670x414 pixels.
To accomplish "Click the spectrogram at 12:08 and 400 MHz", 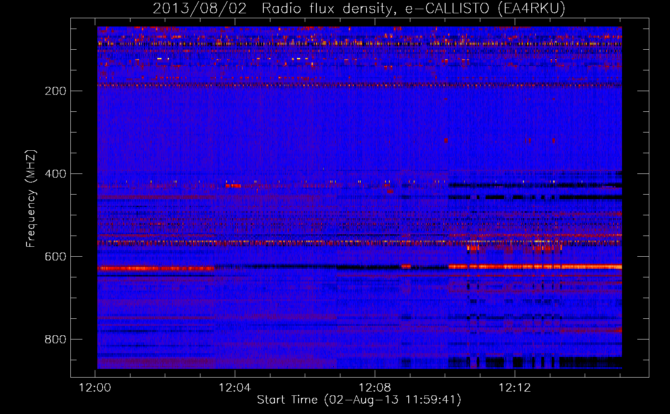I will coord(375,173).
